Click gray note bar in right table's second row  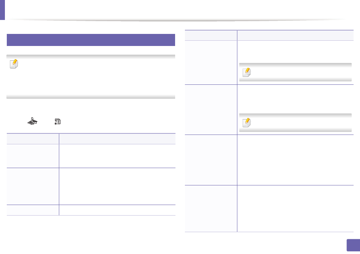point(295,122)
